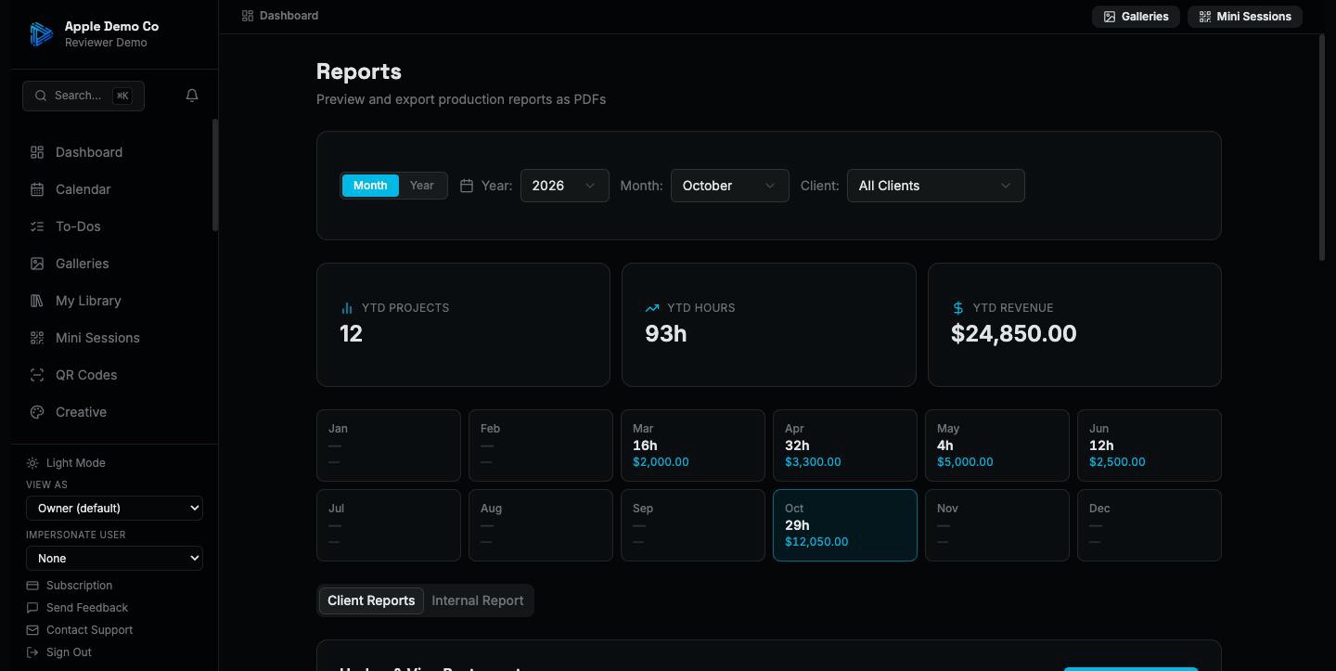Select the May month card
Viewport: 1336px width, 671px height.
(997, 445)
